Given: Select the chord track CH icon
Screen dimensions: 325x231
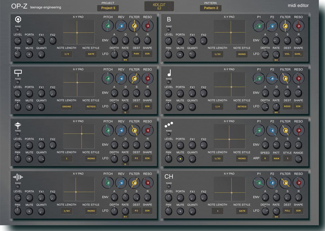Looking at the screenshot, I should (169, 177).
